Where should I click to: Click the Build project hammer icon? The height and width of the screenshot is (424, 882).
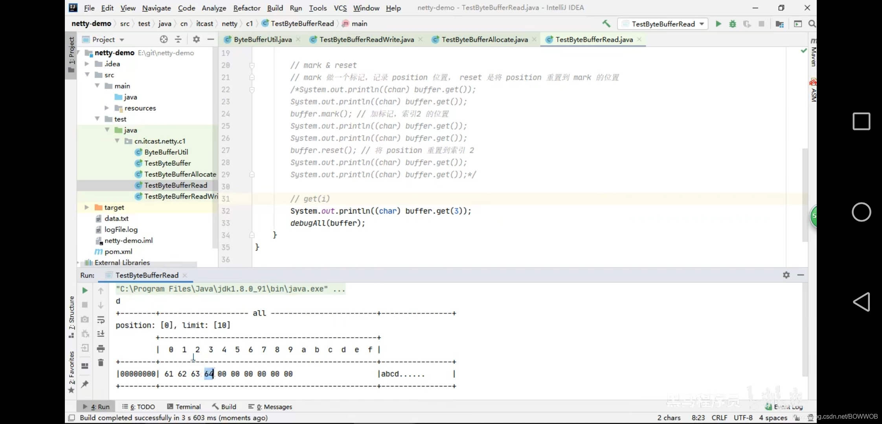[x=606, y=24]
